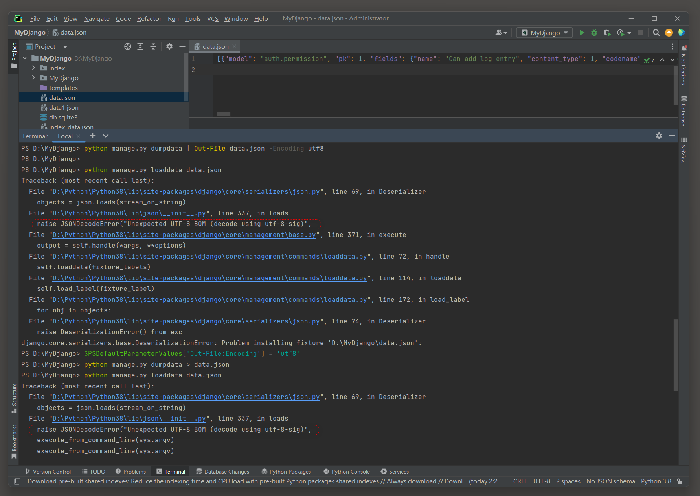Open the profiler dropdown arrow
Viewport: 700px width, 496px height.
(x=629, y=33)
